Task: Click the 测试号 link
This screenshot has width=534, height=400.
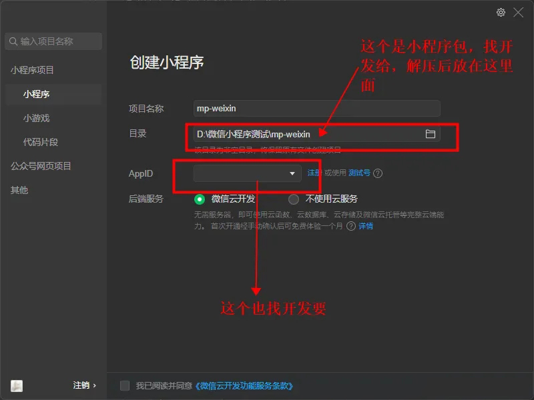Action: pos(359,173)
